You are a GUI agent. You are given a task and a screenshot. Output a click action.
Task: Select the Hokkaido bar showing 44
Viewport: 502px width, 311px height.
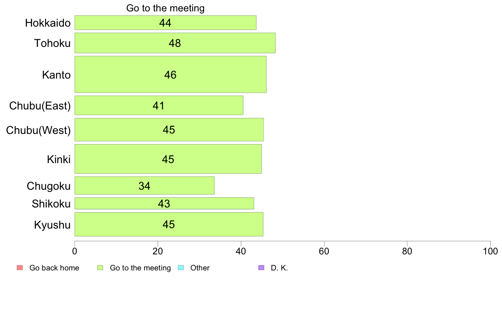(166, 23)
